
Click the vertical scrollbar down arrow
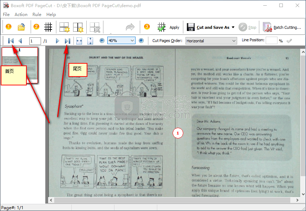tap(303, 194)
